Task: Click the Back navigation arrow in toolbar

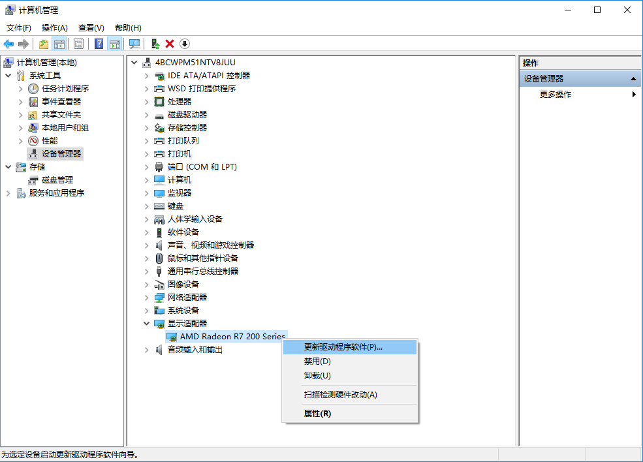Action: pos(8,44)
